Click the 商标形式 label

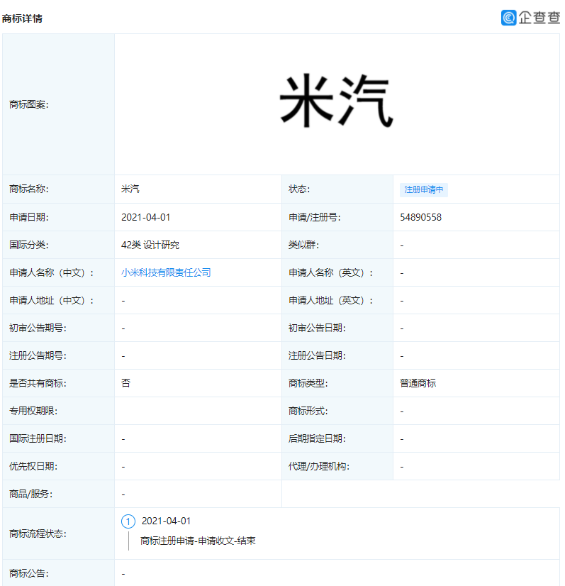click(308, 411)
